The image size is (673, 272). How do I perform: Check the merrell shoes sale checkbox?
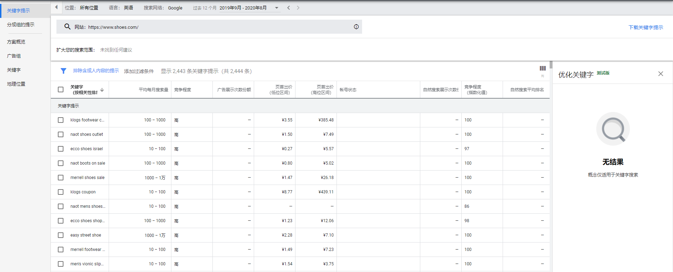pos(61,178)
